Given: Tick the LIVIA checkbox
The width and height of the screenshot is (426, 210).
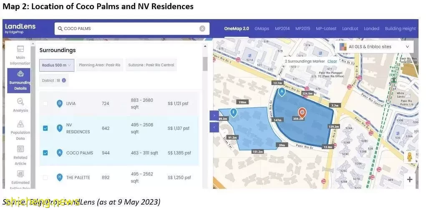Looking at the screenshot, I should coord(45,103).
